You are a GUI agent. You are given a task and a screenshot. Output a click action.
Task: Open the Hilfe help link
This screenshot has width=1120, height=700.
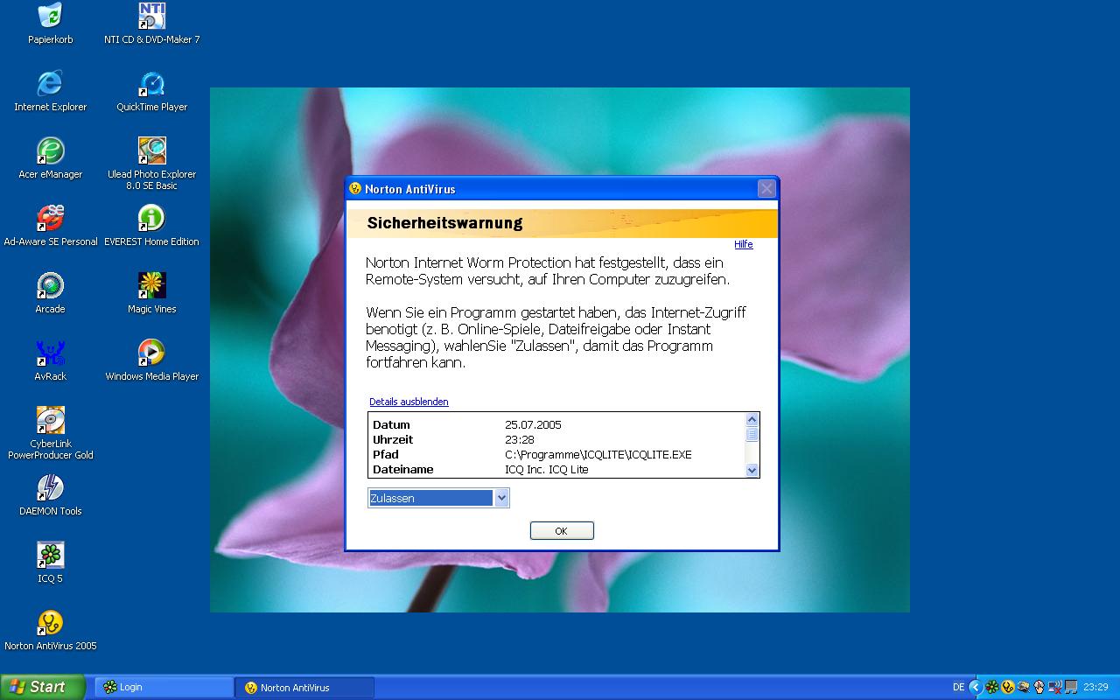click(x=743, y=244)
